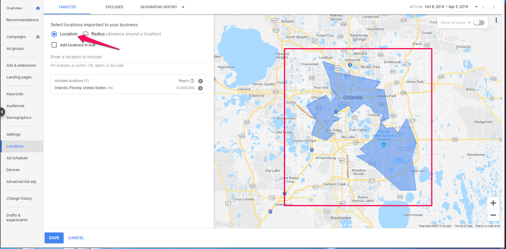Open the Terms of Use map link
This screenshot has width=506, height=249.
463,226
